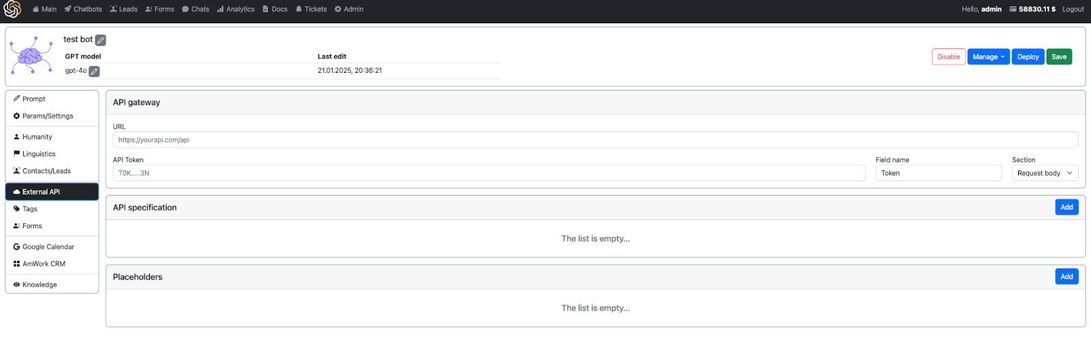Click the bot name edit pencil icon
Viewport: 1091px width, 361px height.
point(100,40)
